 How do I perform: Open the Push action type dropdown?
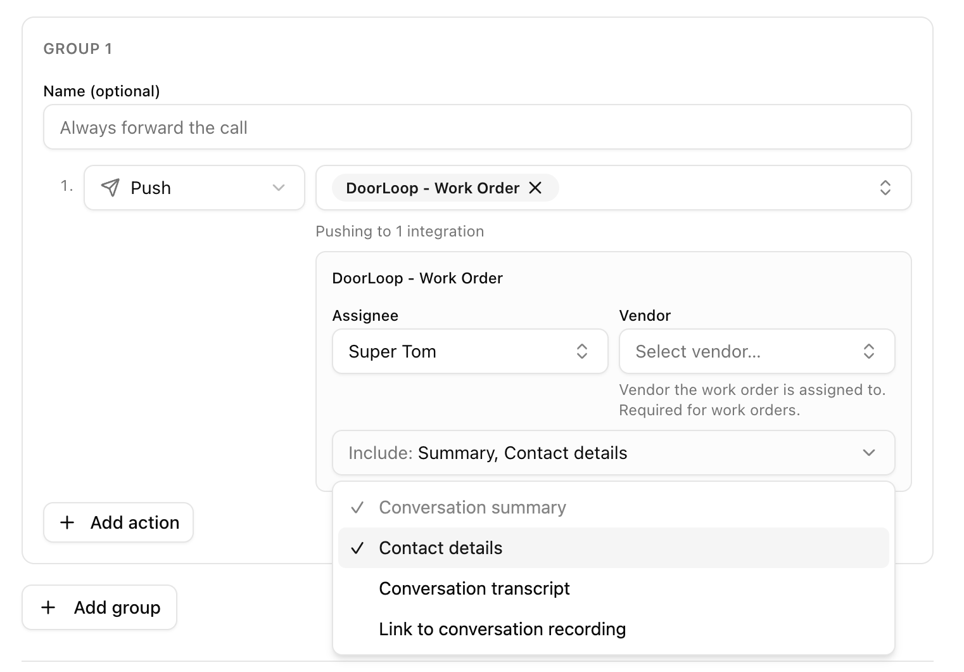click(194, 188)
